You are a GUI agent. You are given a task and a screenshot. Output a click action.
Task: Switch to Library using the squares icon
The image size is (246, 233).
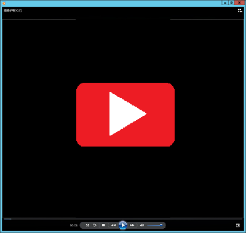[x=240, y=10]
